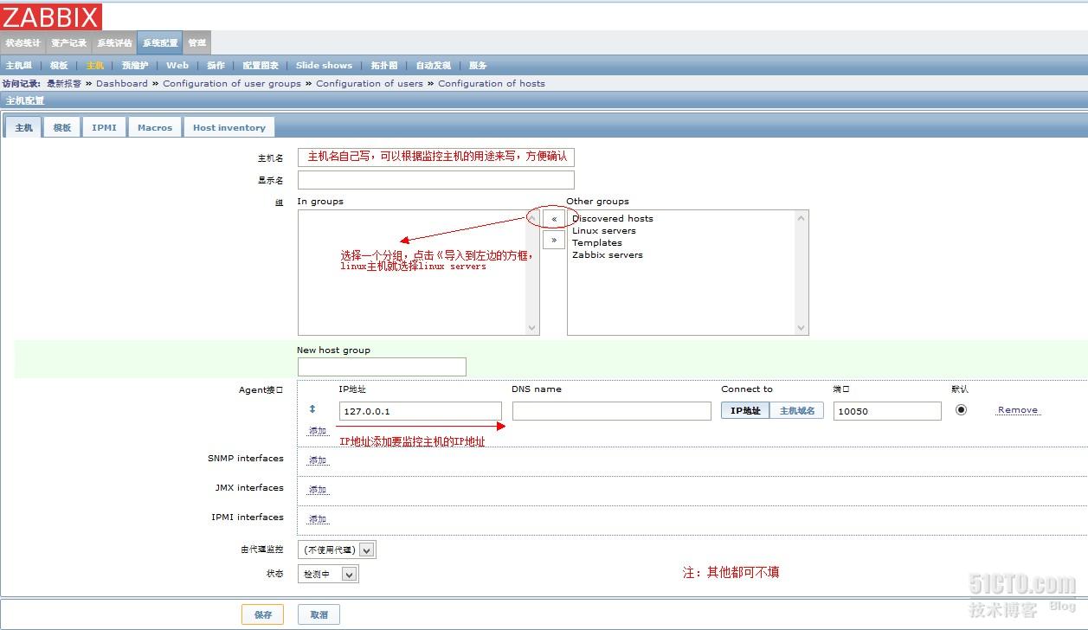Screen dimensions: 1088x630
Task: Go to 模板 submenu in blue bar
Action: tap(59, 65)
